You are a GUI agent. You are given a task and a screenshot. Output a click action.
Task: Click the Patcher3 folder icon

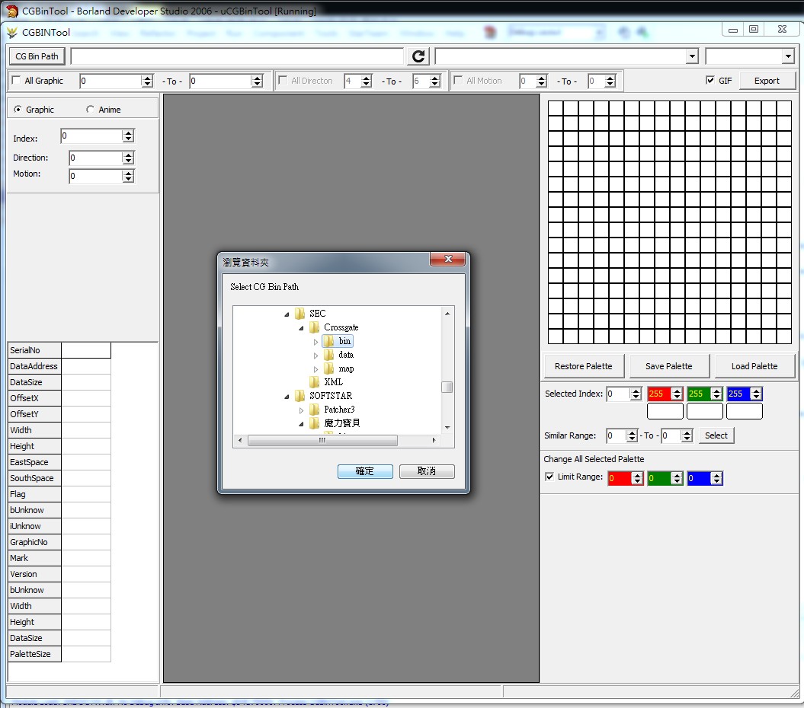point(315,410)
